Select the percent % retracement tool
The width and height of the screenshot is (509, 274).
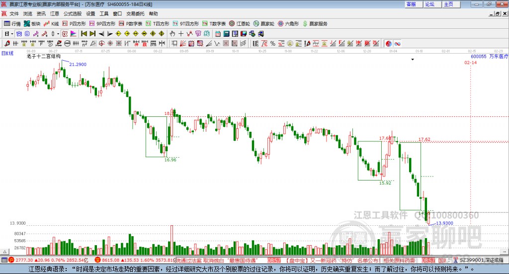click(x=273, y=43)
